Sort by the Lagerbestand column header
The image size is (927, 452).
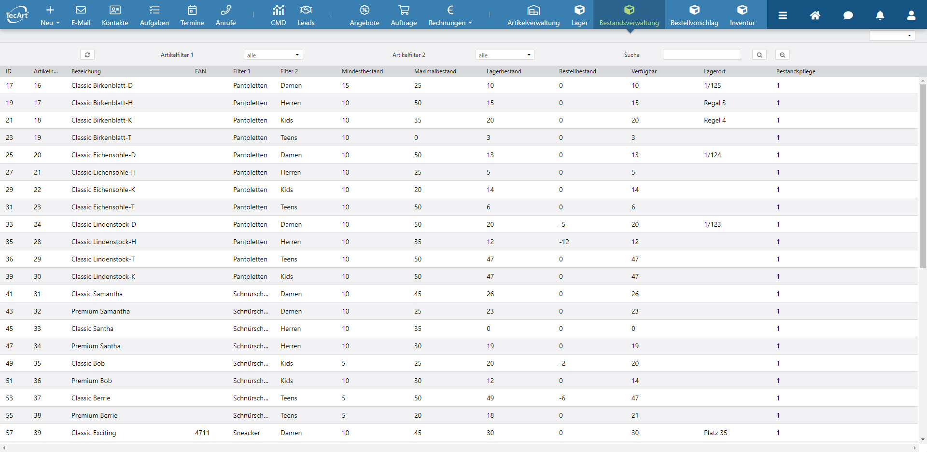click(x=504, y=71)
